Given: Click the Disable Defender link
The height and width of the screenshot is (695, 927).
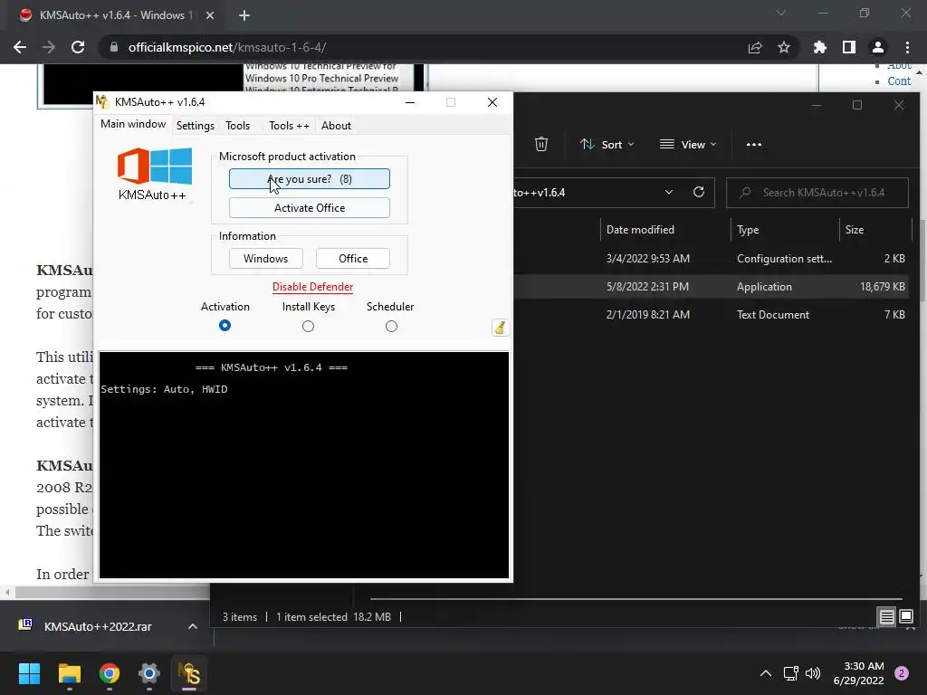Looking at the screenshot, I should (x=312, y=287).
